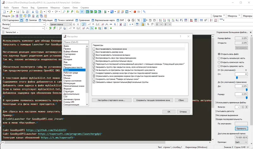Uncheck 'Воспроизводить звук при предупреждениях'
This screenshot has height=149, width=253.
click(x=94, y=58)
